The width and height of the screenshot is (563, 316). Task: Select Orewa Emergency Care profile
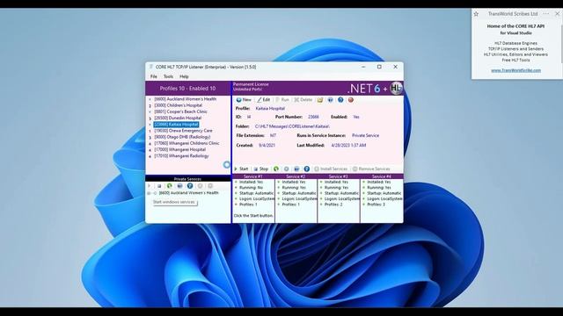pos(183,131)
